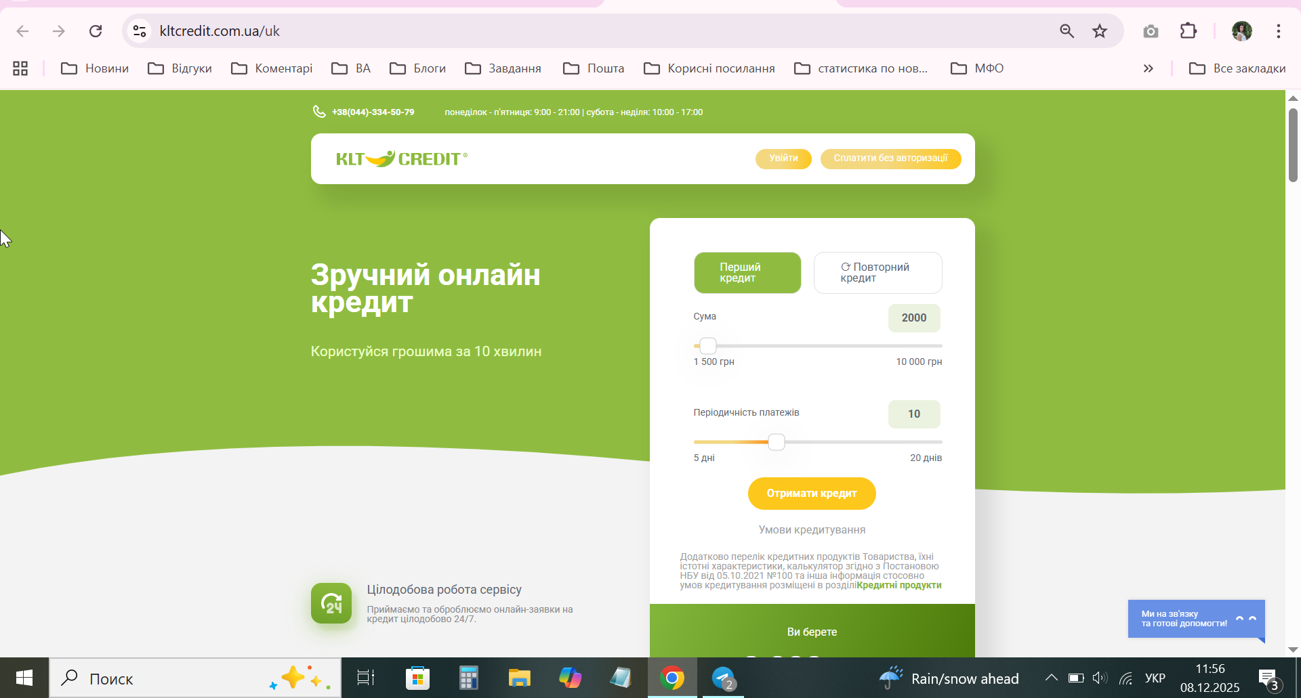Open the статистика по нов... bookmark folder

[x=861, y=68]
